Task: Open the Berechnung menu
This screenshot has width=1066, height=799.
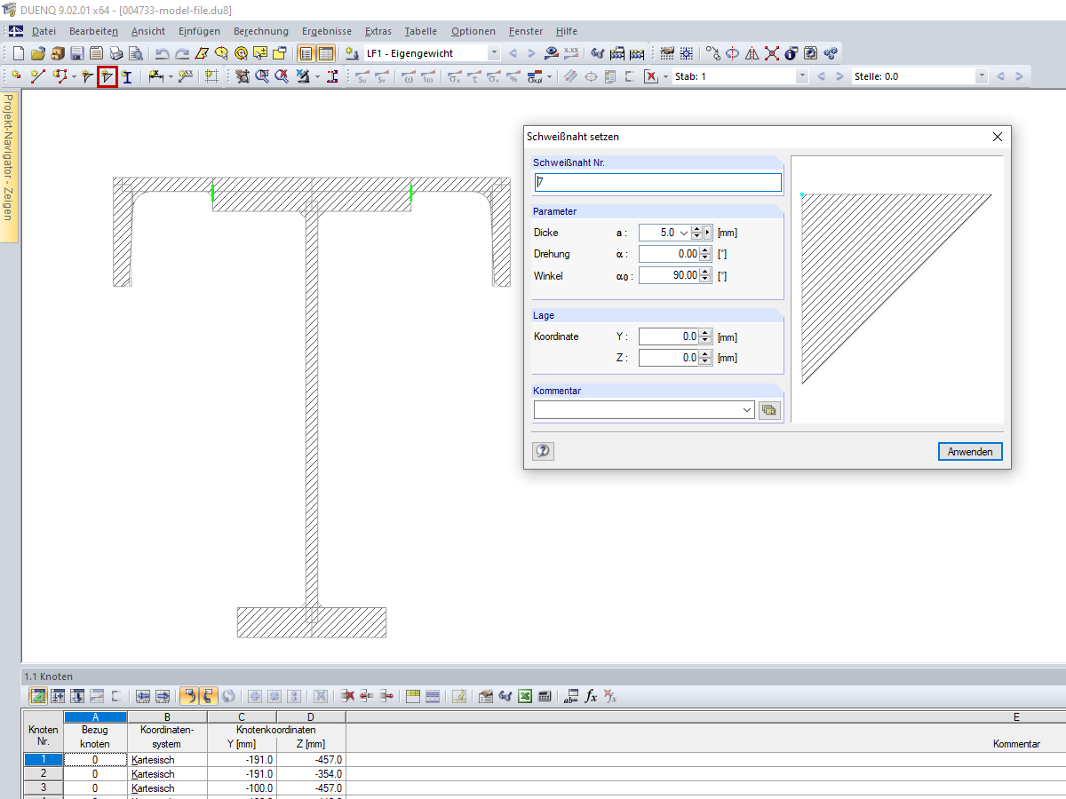Action: [261, 31]
